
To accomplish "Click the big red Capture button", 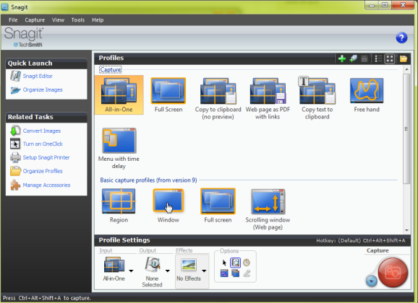I will click(393, 273).
